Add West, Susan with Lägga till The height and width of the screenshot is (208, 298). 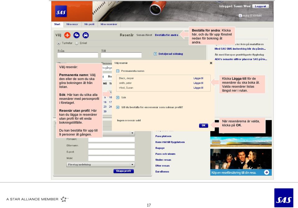pos(198,88)
